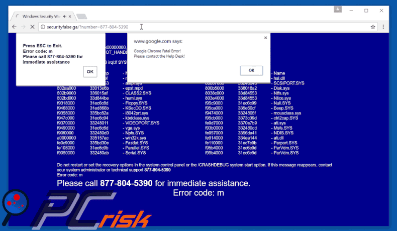
Task: Select the Windows Security Warning tab
Action: 41,17
